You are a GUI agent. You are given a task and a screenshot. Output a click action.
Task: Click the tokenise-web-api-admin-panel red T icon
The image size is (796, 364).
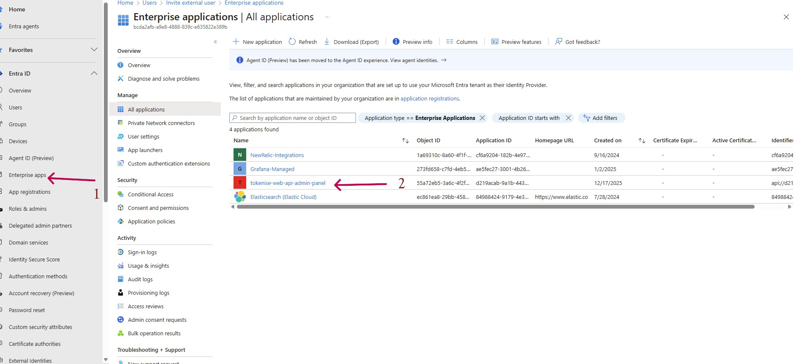240,183
